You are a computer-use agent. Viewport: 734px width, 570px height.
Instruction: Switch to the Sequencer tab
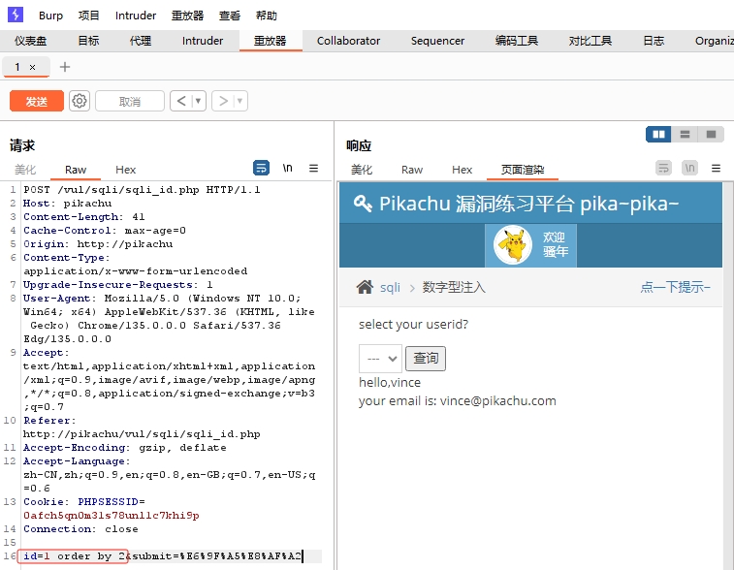click(x=437, y=41)
